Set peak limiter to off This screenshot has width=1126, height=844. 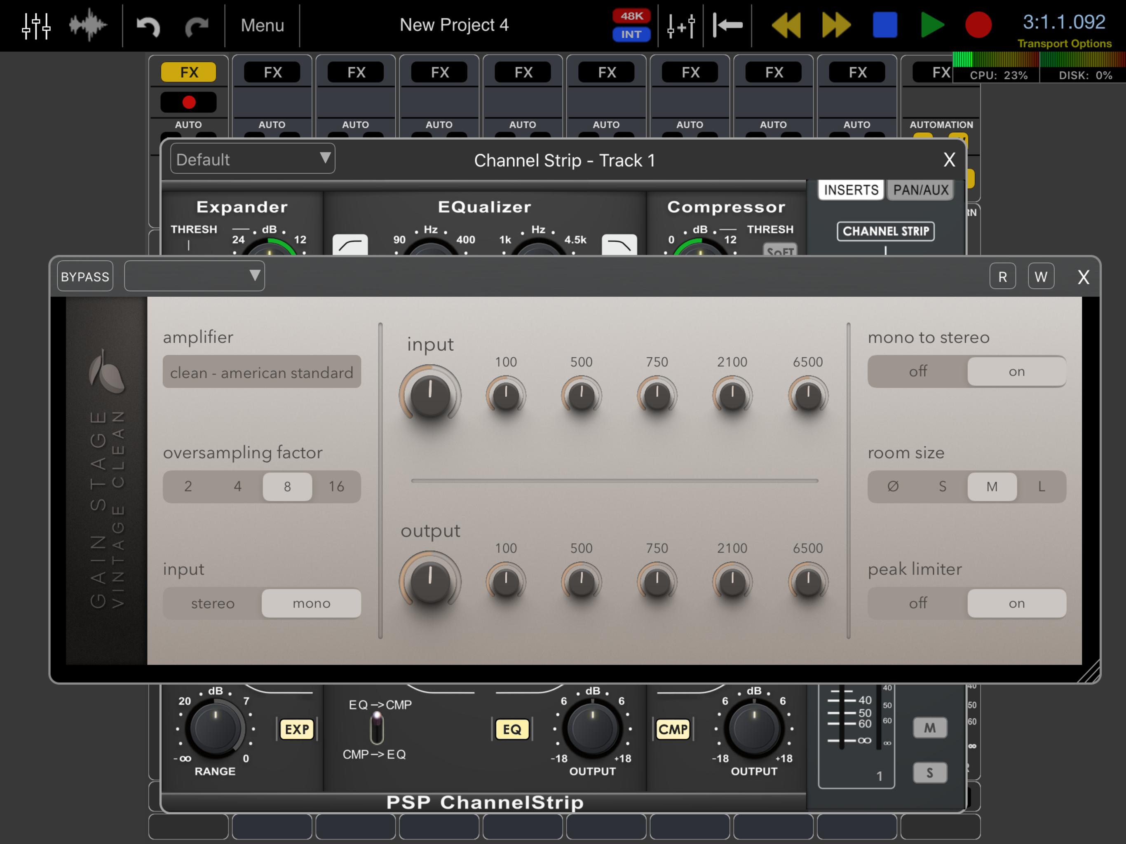(x=917, y=603)
